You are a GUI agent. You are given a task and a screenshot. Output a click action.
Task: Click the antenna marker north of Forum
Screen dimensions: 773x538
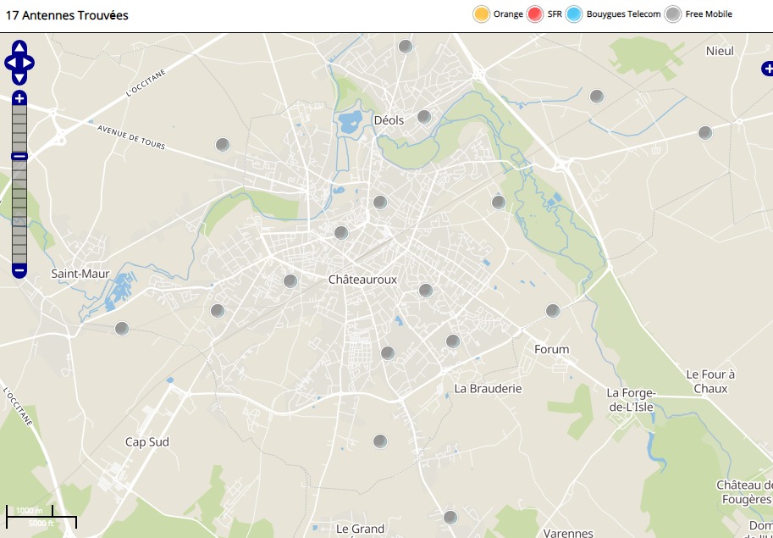pyautogui.click(x=553, y=311)
